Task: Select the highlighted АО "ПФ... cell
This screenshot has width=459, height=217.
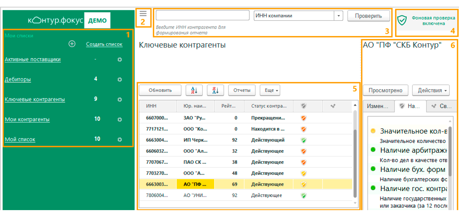Action: click(195, 184)
